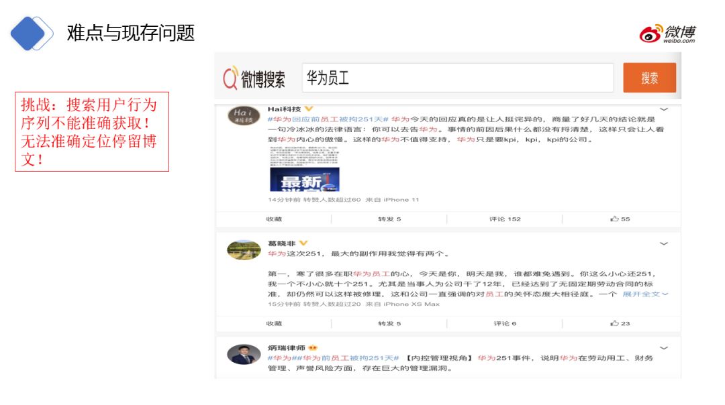Expand options chevron on Hai科技 post
725x405 pixels.
click(x=664, y=109)
